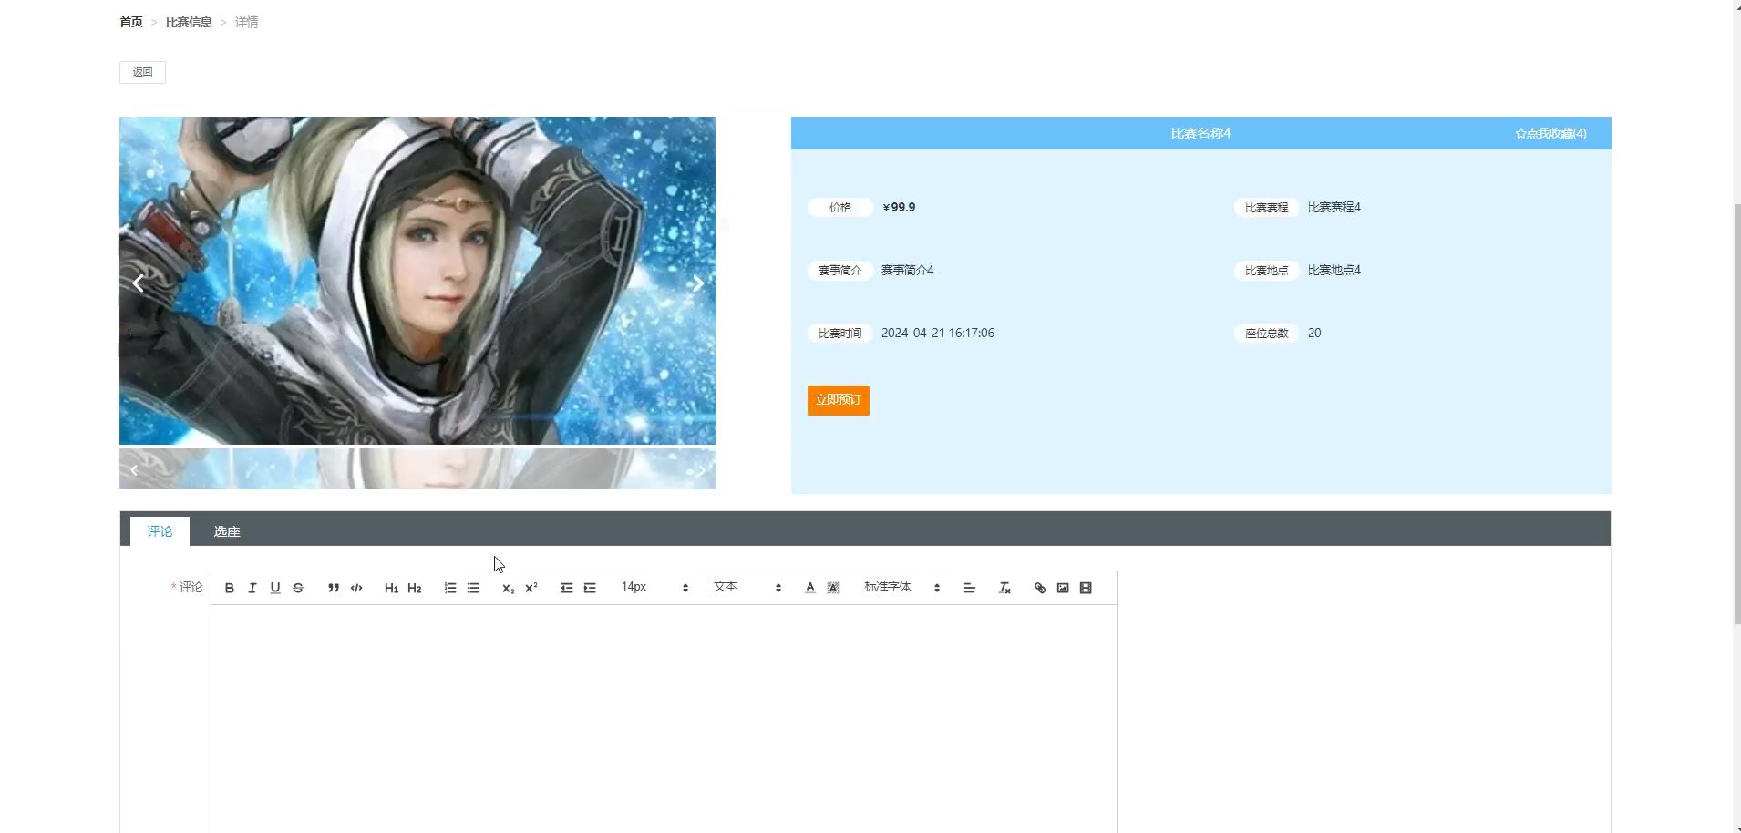Viewport: 1741px width, 833px height.
Task: Clear text formatting in the editor
Action: coord(1004,588)
